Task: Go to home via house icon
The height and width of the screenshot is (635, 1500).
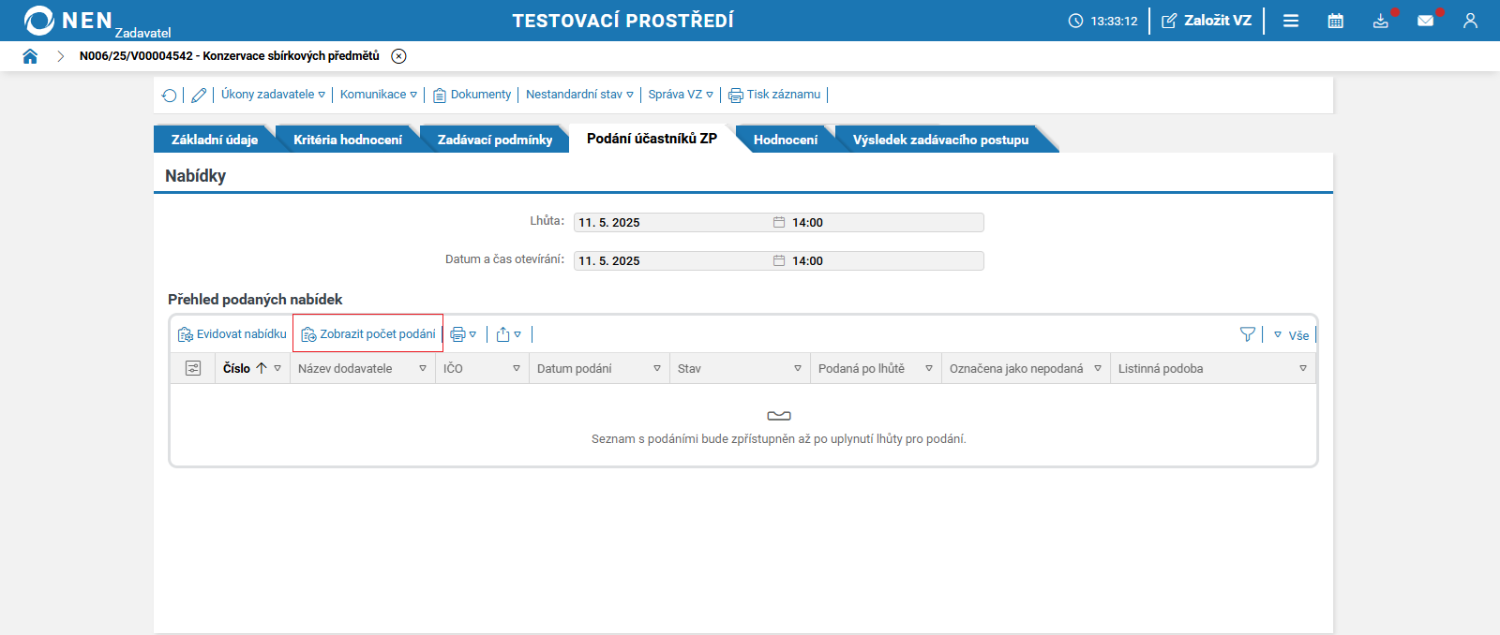Action: pos(30,56)
